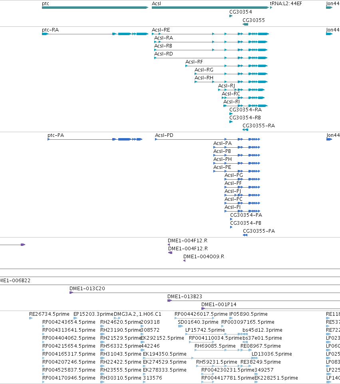Click the Acsl-PE protein label

tap(222, 167)
